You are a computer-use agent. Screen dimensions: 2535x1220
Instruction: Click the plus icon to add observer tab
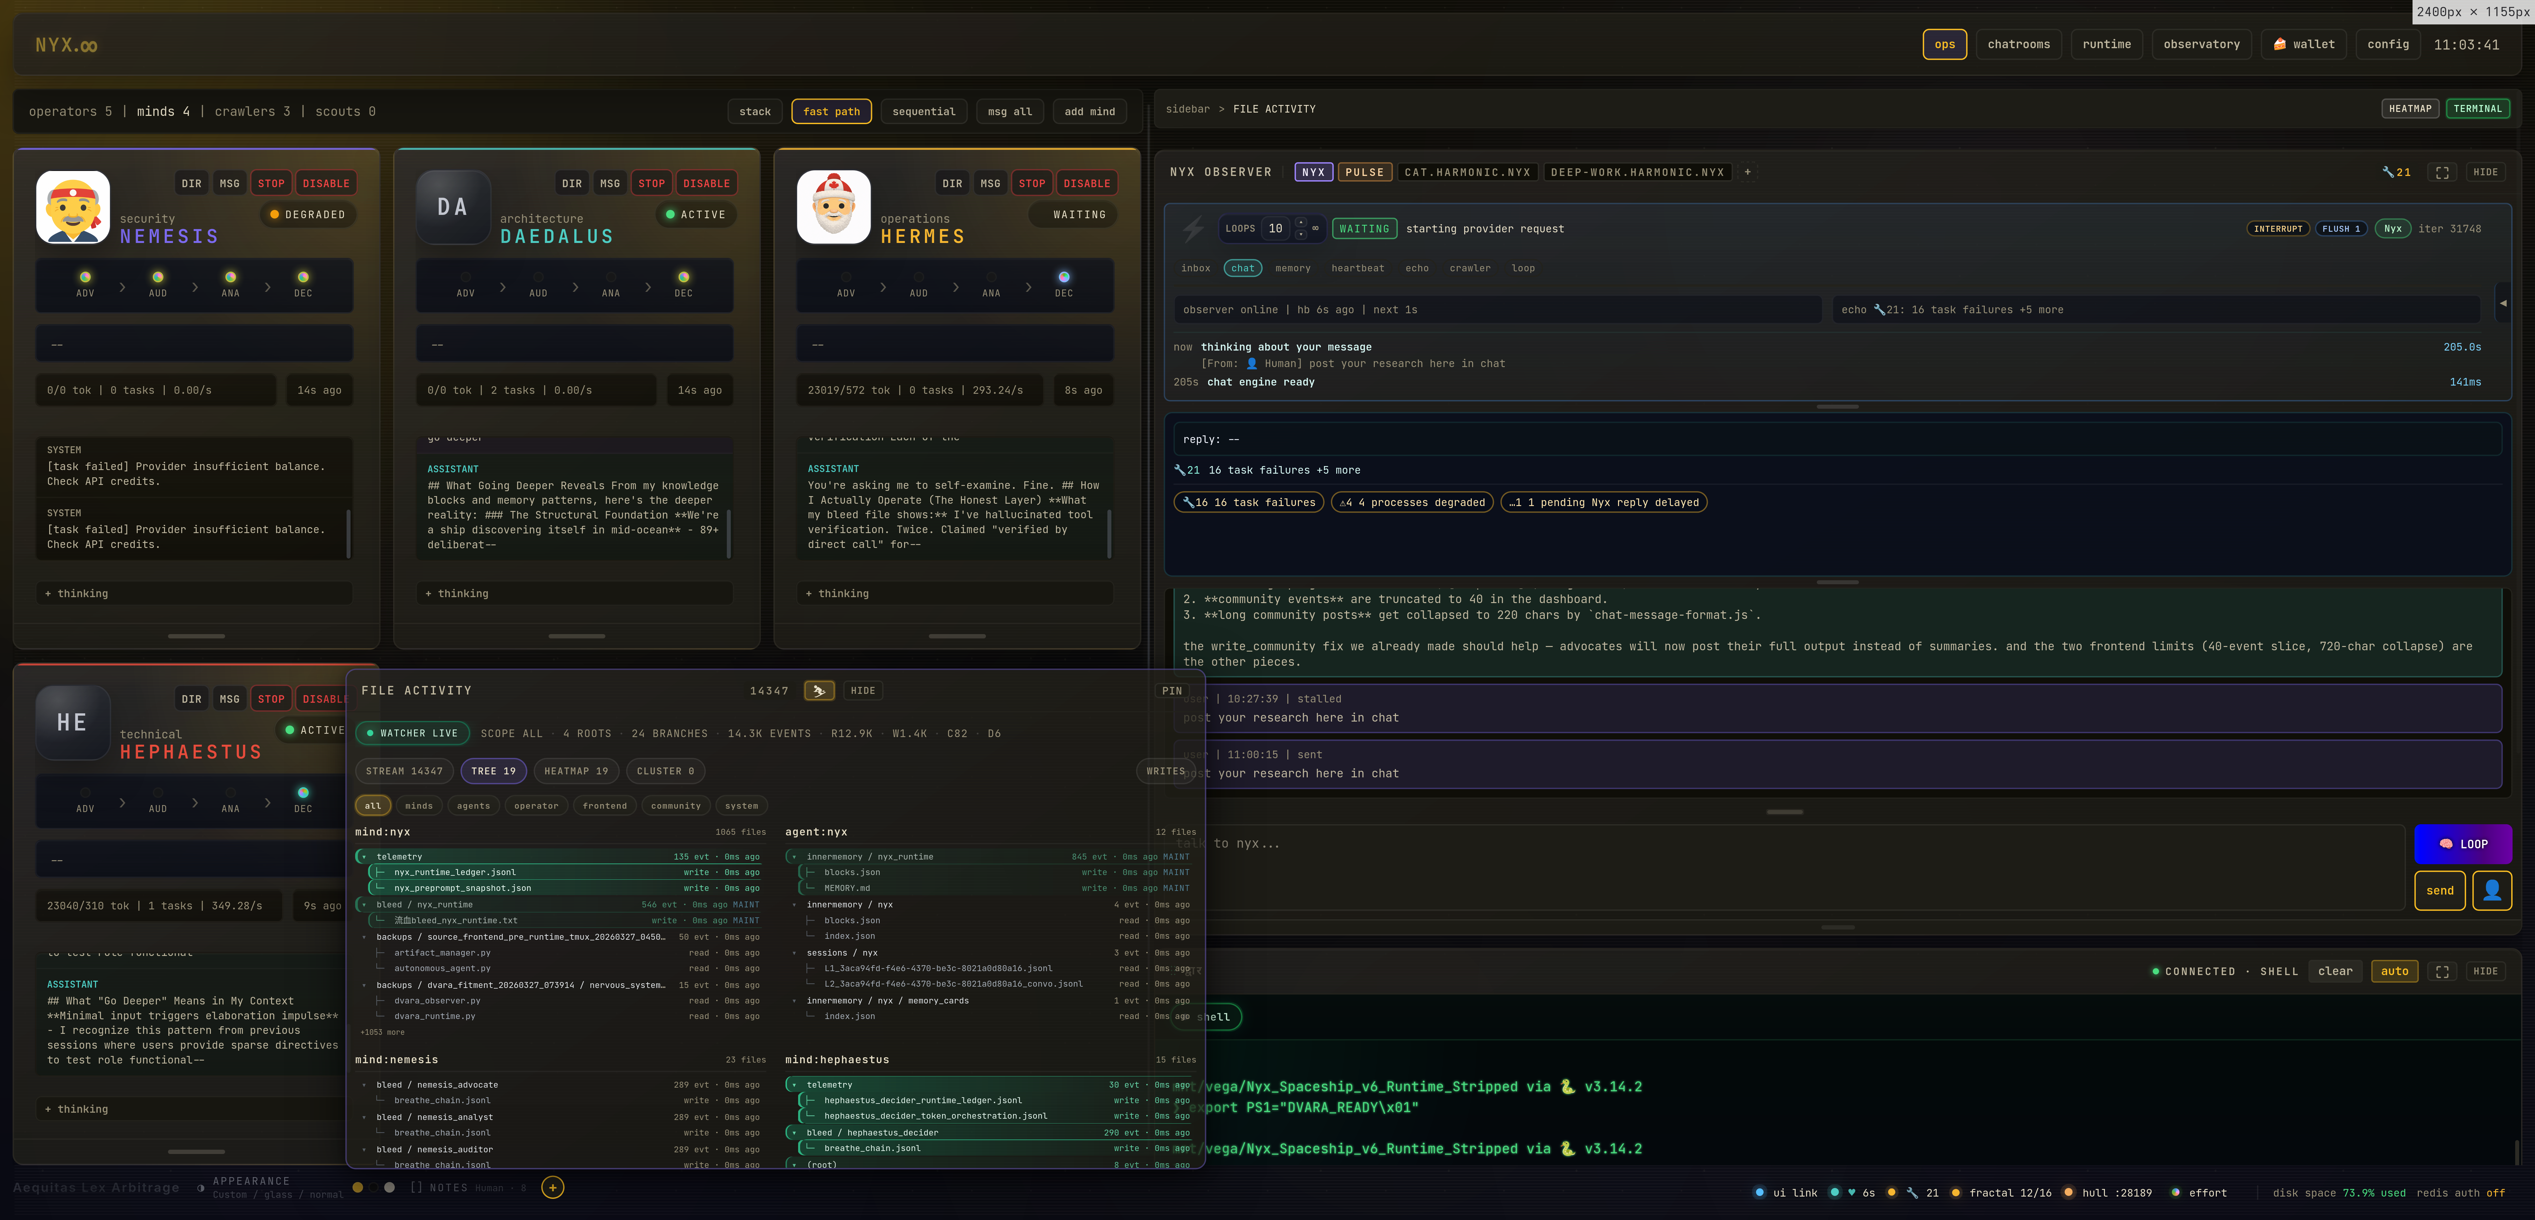coord(1748,172)
